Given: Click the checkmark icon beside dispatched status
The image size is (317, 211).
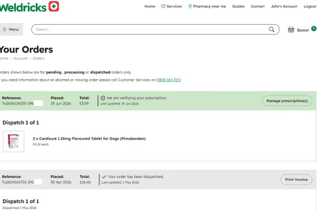Looking at the screenshot, I should pos(104,177).
